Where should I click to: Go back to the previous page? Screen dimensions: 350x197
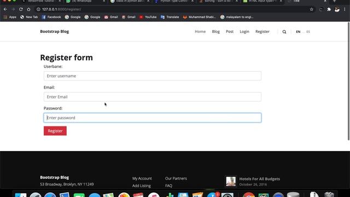pyautogui.click(x=5, y=9)
